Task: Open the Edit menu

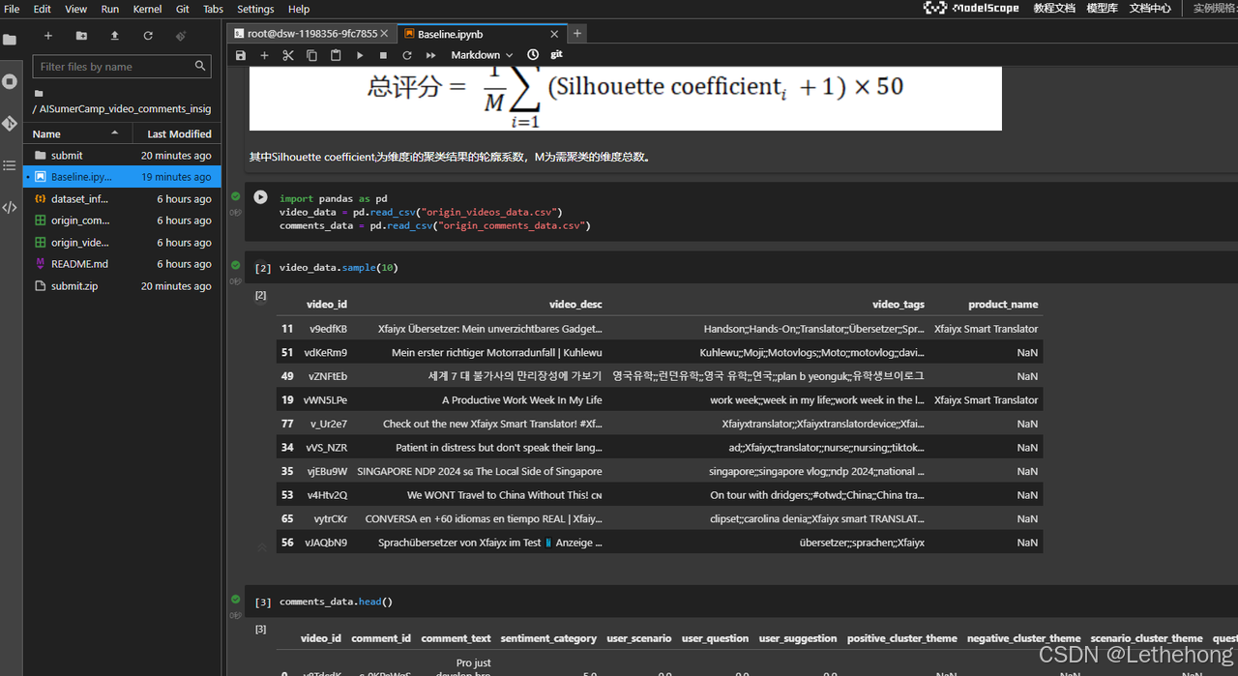Action: click(43, 9)
